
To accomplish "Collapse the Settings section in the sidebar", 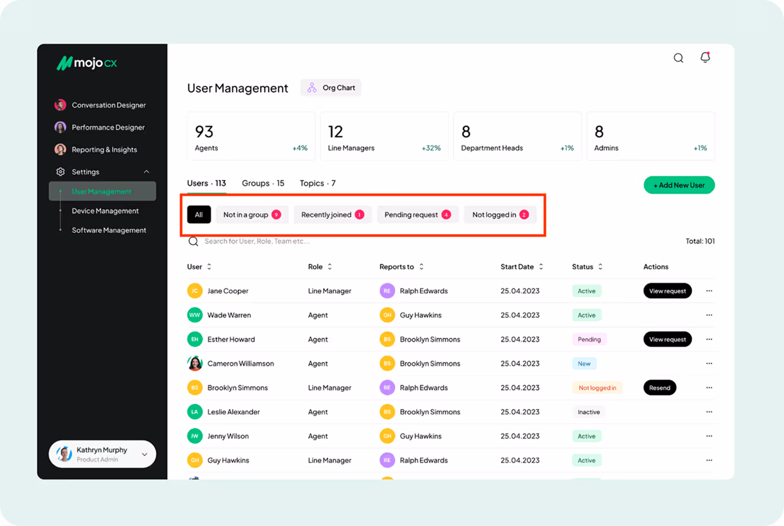I will pyautogui.click(x=145, y=171).
